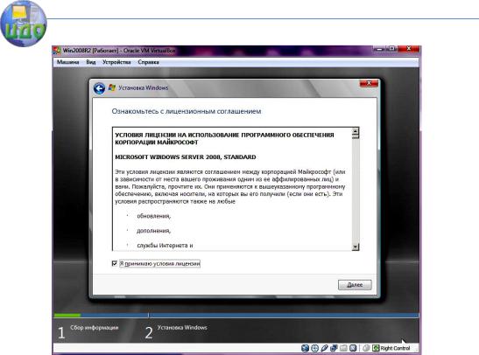Click the optical disc icon in VirtualBox status bar

[x=314, y=348]
